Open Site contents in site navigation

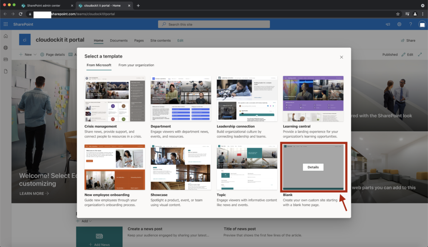click(x=160, y=41)
